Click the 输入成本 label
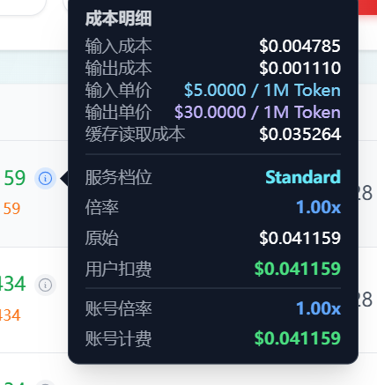377x385 pixels. [119, 46]
